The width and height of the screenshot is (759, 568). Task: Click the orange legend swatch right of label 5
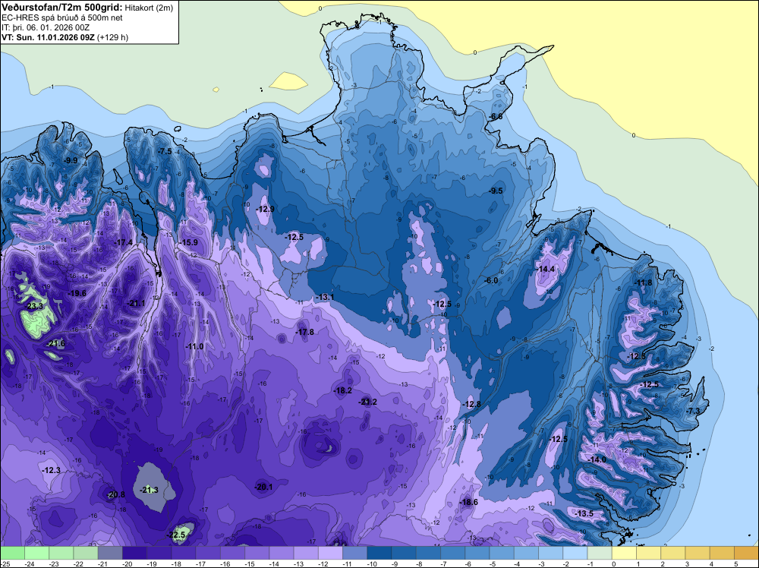pyautogui.click(x=746, y=553)
